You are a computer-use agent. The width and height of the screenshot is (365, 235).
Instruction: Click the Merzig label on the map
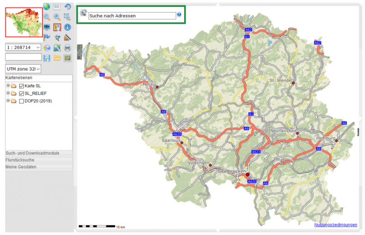click(149, 85)
